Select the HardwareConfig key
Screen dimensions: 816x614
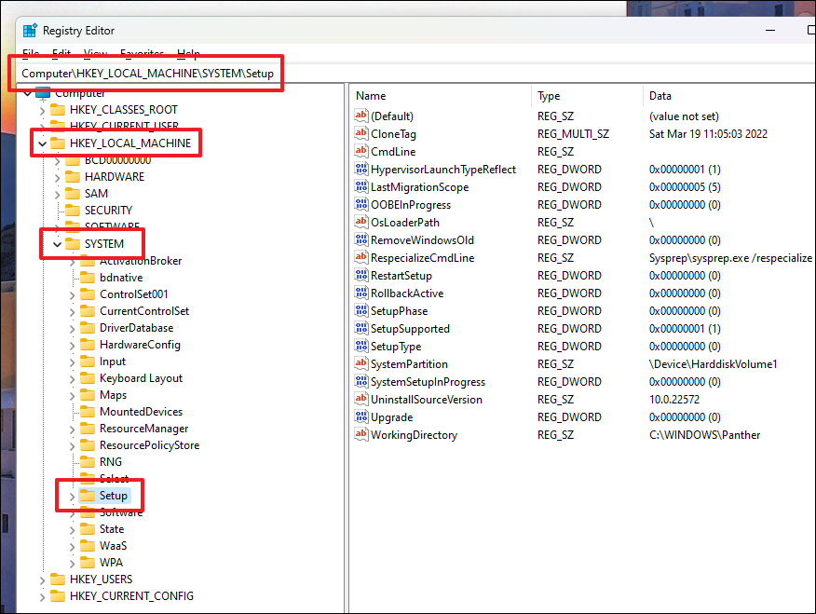[x=140, y=345]
